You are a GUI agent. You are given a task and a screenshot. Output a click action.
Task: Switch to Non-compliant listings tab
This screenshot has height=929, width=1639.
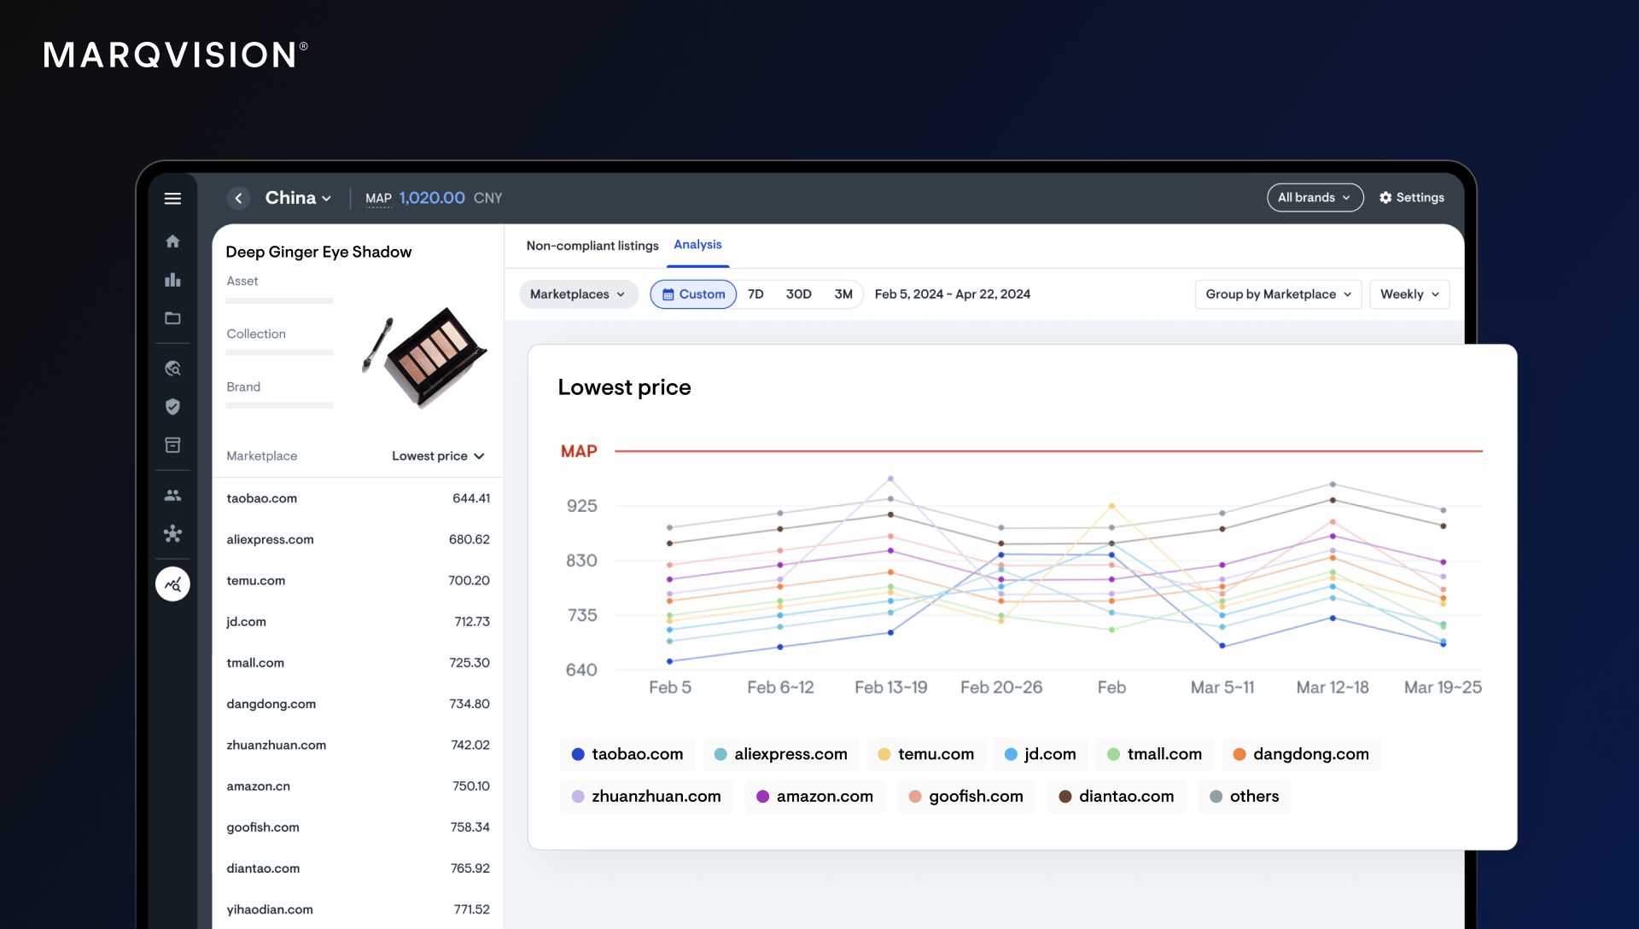pyautogui.click(x=592, y=246)
